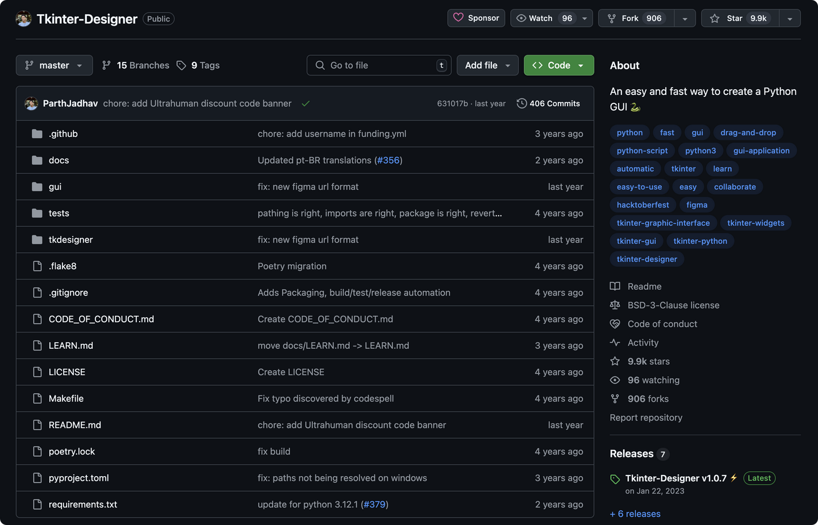Click the + 6 releases link
The width and height of the screenshot is (818, 525).
pyautogui.click(x=635, y=514)
